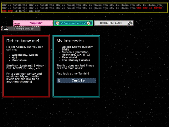Click "I'm a beginner writer and musician" paragraph

point(24,78)
